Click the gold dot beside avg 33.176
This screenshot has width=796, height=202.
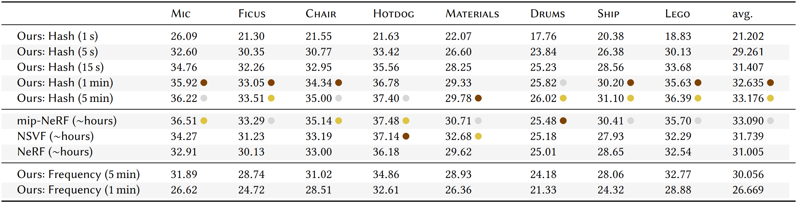(770, 98)
